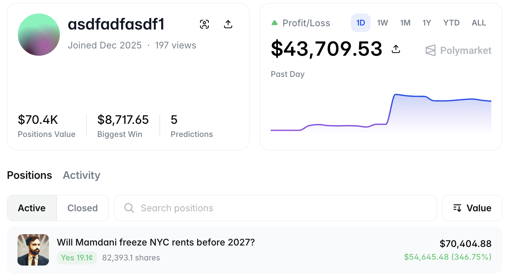Switch chart range to 1M
507x279 pixels.
[x=405, y=23]
